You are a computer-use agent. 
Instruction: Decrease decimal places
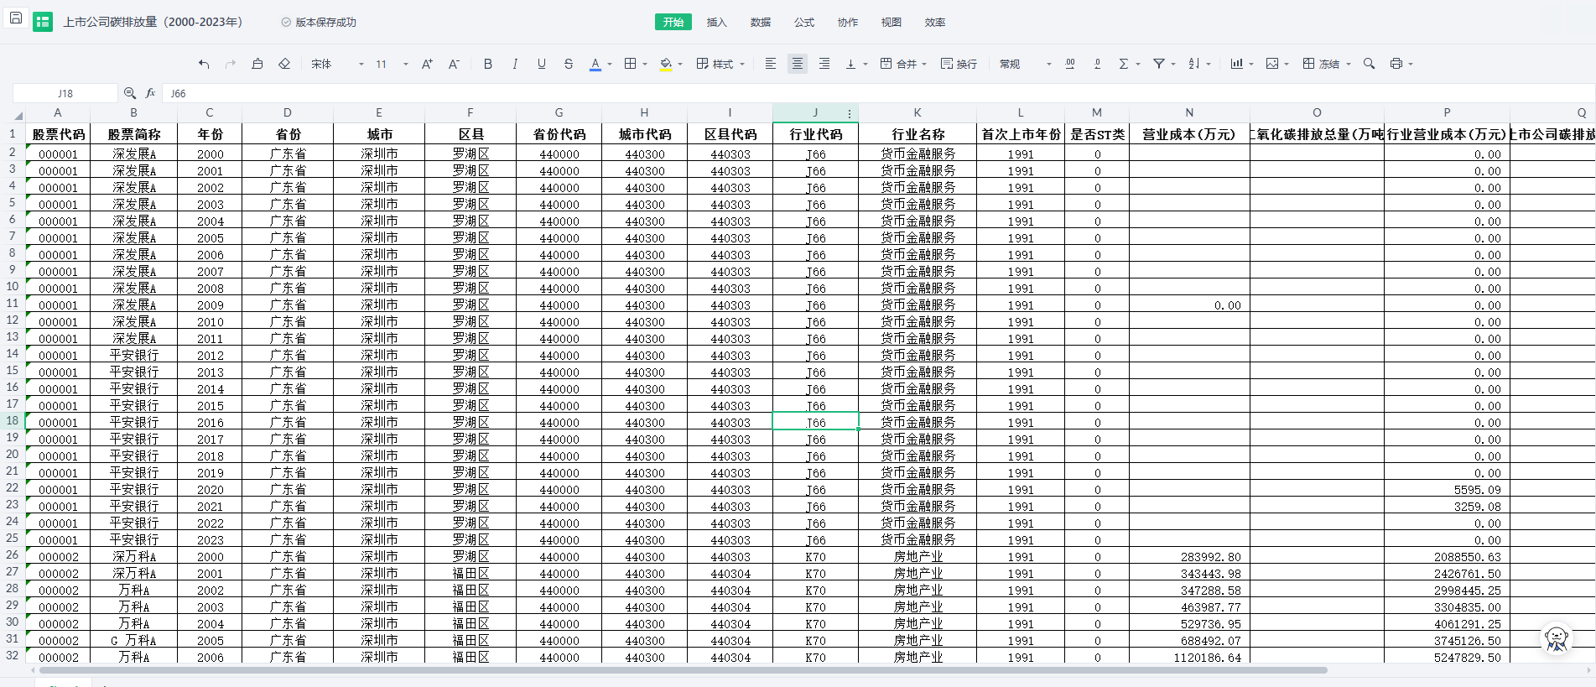click(x=1097, y=64)
